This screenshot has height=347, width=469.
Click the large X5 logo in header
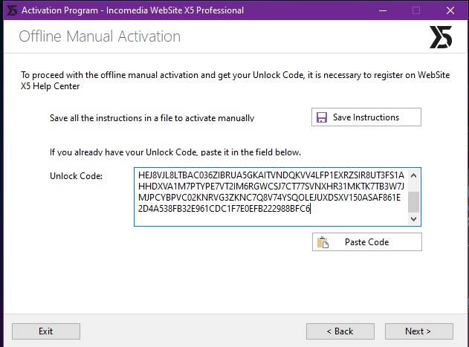(x=441, y=37)
